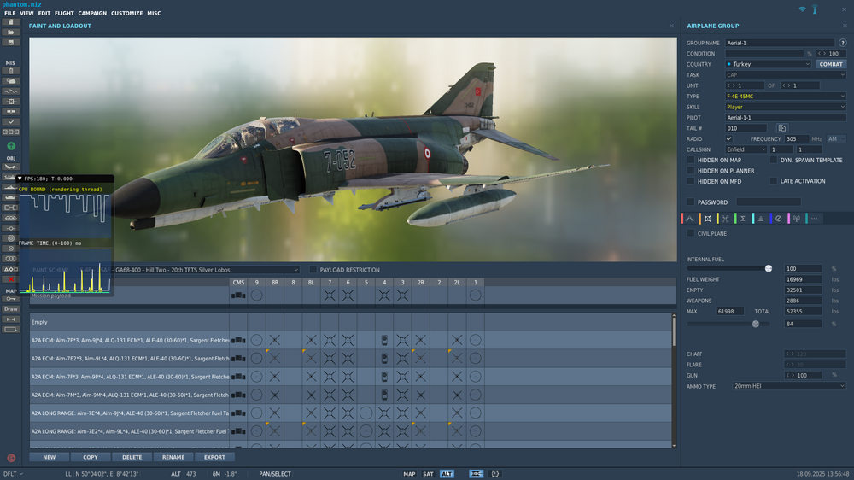The image size is (854, 480).
Task: Click the Pilot name input field
Action: [x=786, y=118]
